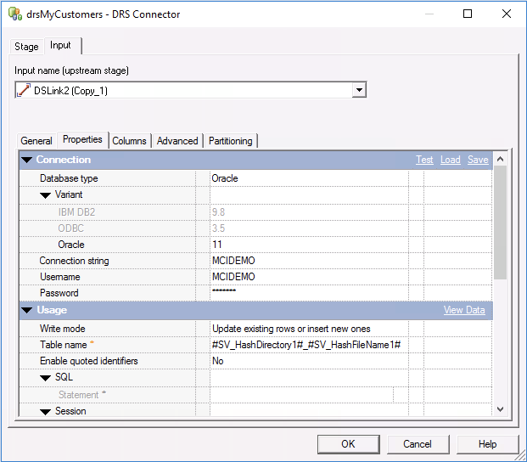Select the Partitioning tab

click(230, 141)
